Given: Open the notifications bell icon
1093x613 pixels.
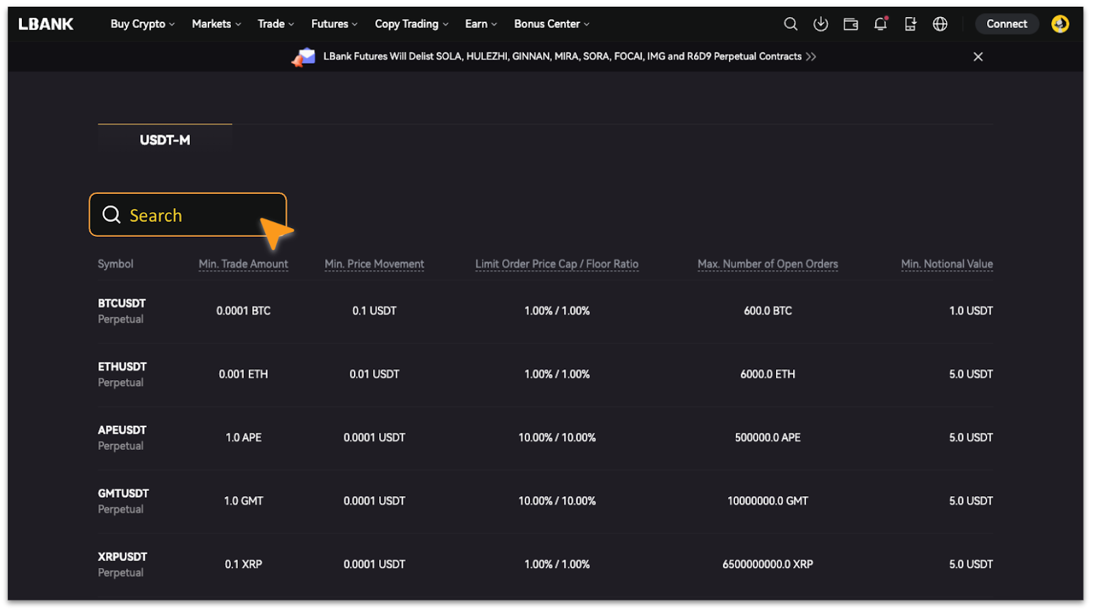Looking at the screenshot, I should 881,24.
